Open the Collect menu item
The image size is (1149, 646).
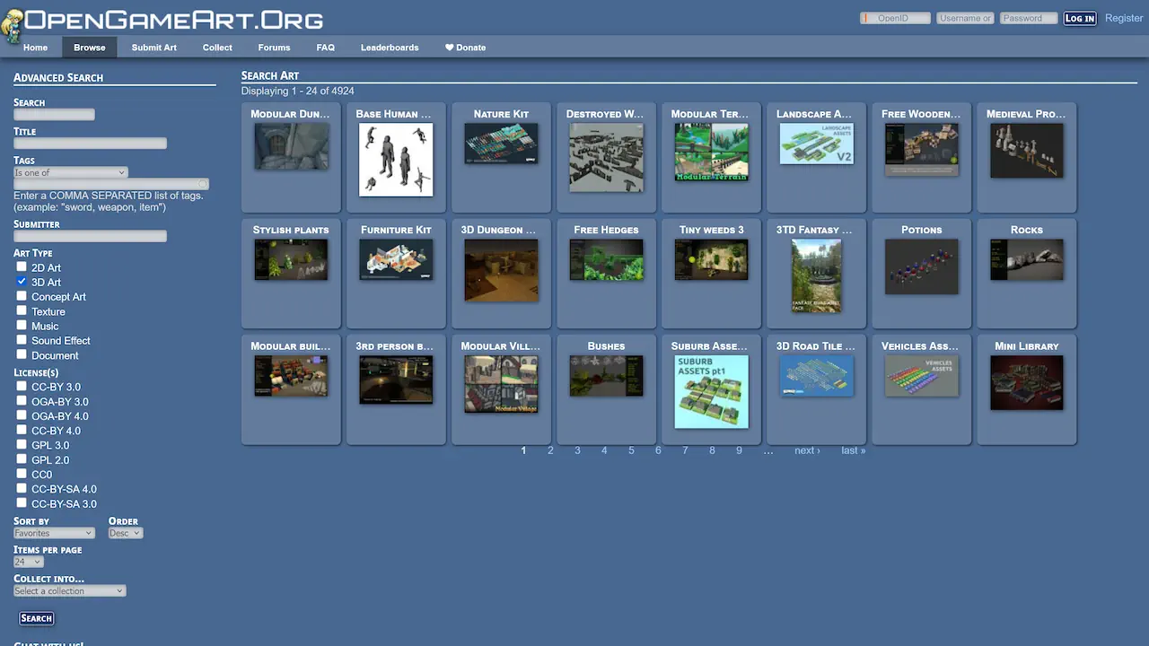point(217,48)
